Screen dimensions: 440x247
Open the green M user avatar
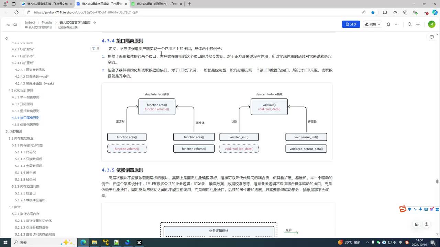432,24
